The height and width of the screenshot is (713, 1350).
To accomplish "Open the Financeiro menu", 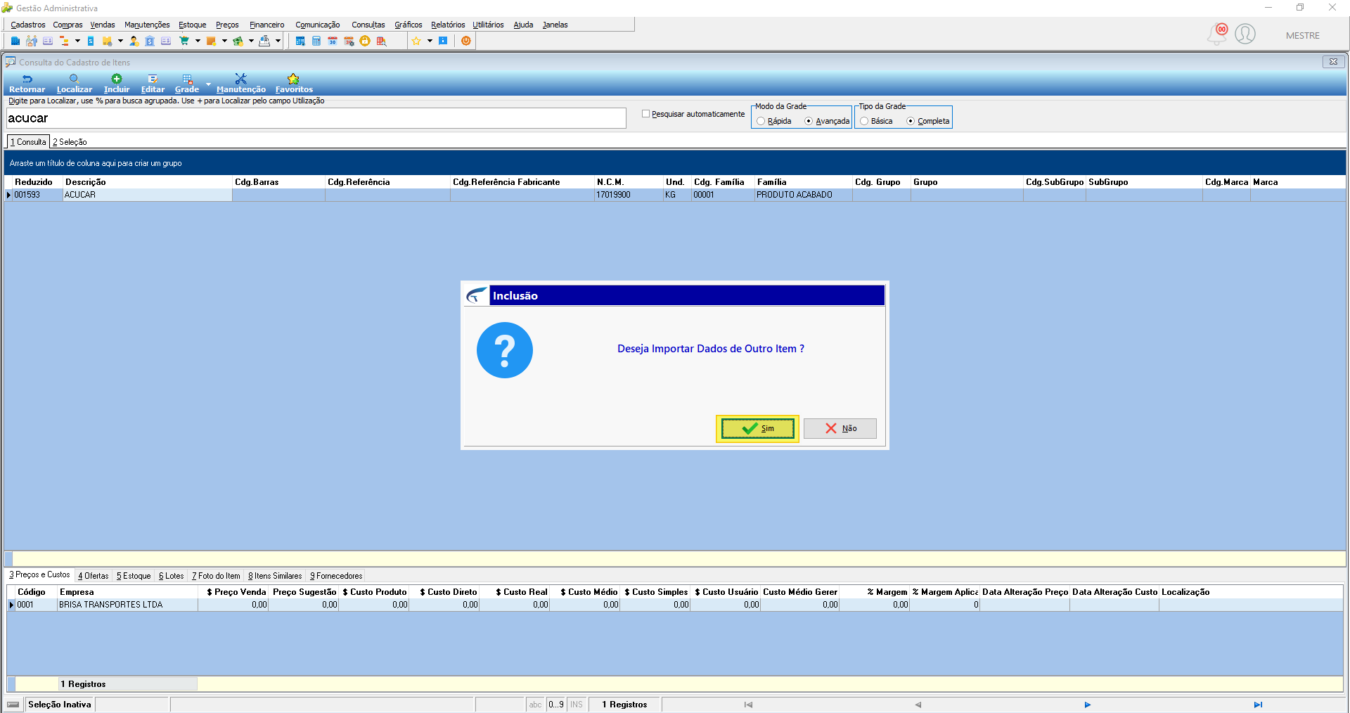I will 267,25.
